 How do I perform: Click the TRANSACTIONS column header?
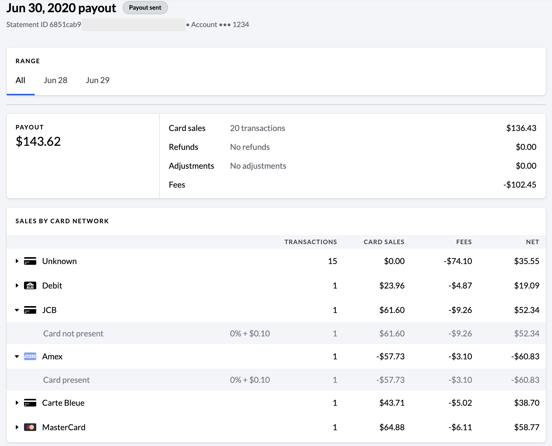click(311, 242)
